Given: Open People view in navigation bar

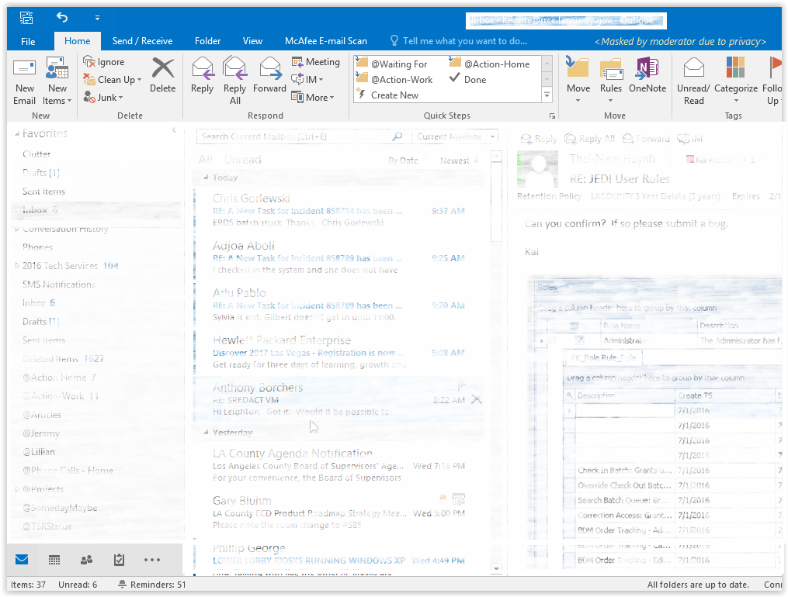Looking at the screenshot, I should [86, 559].
